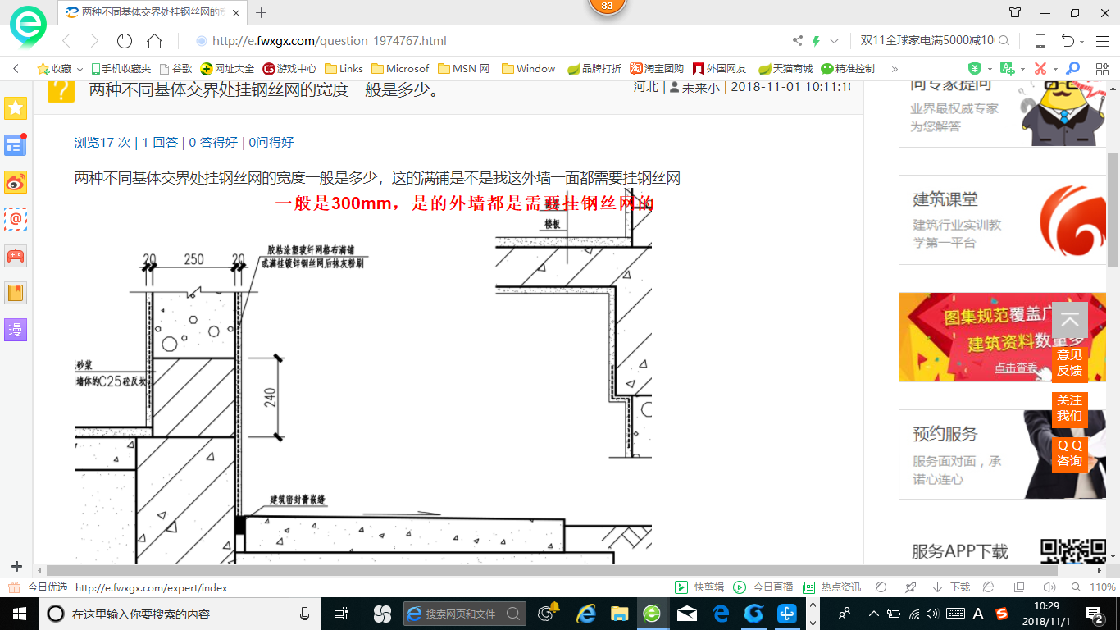Image resolution: width=1120 pixels, height=630 pixels.
Task: Open the 网址大全 bookmark
Action: 227,69
